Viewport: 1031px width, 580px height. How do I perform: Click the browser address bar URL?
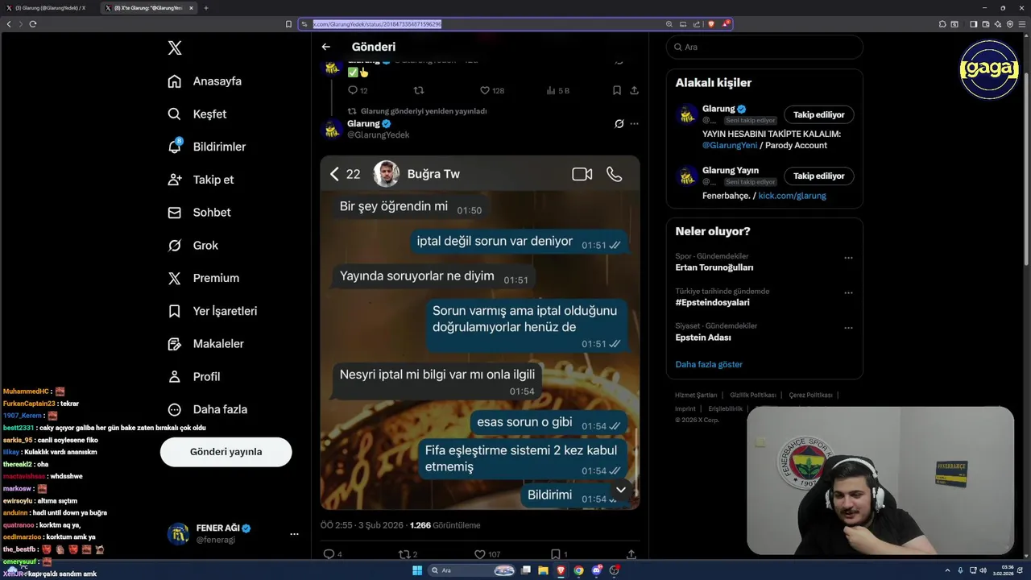click(x=377, y=24)
